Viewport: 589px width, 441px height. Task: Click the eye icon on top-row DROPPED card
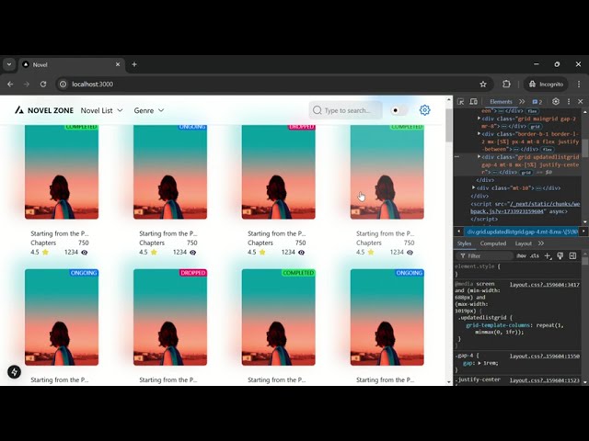pos(301,253)
